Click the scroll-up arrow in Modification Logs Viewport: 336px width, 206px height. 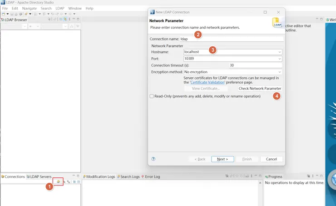[x=260, y=183]
